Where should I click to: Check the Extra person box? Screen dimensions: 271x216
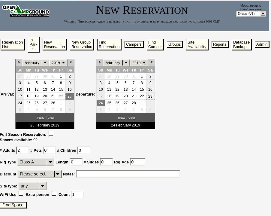[x=54, y=193]
